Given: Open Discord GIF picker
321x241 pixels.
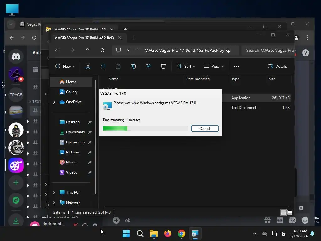Looking at the screenshot, I should click(x=280, y=220).
